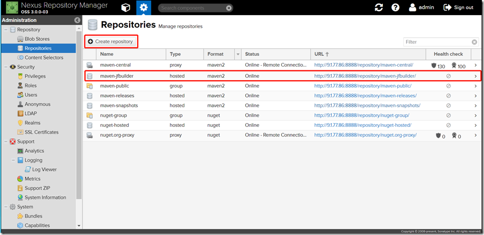This screenshot has width=484, height=235.
Task: Open Metrics under Support
Action: point(32,179)
